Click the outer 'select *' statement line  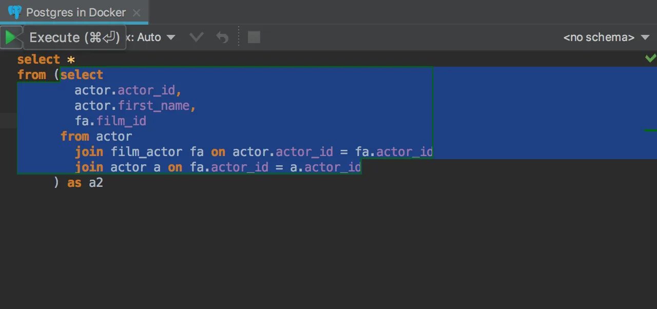[x=46, y=60]
